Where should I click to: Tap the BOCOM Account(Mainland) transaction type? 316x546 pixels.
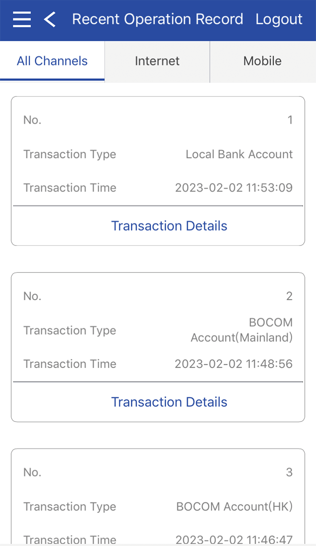click(241, 330)
